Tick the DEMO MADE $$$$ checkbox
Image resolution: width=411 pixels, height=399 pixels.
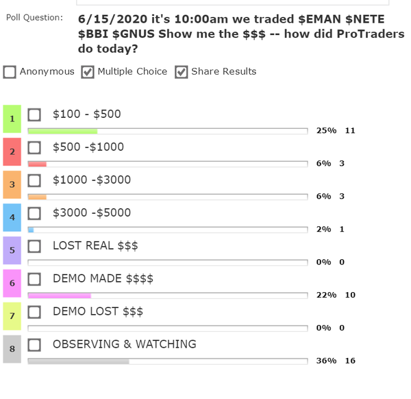click(x=35, y=279)
